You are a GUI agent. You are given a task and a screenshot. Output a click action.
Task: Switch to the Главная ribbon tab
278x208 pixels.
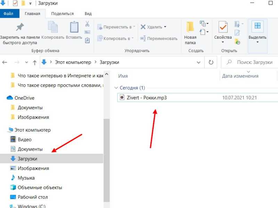pyautogui.click(x=32, y=14)
